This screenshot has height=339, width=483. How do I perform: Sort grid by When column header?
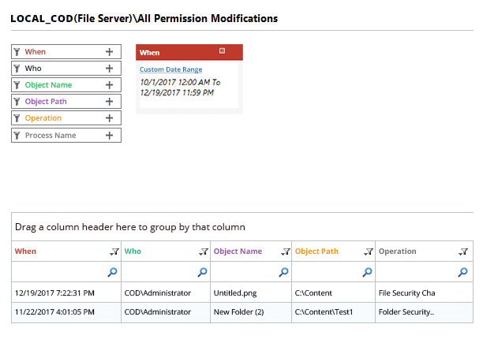[x=25, y=251]
